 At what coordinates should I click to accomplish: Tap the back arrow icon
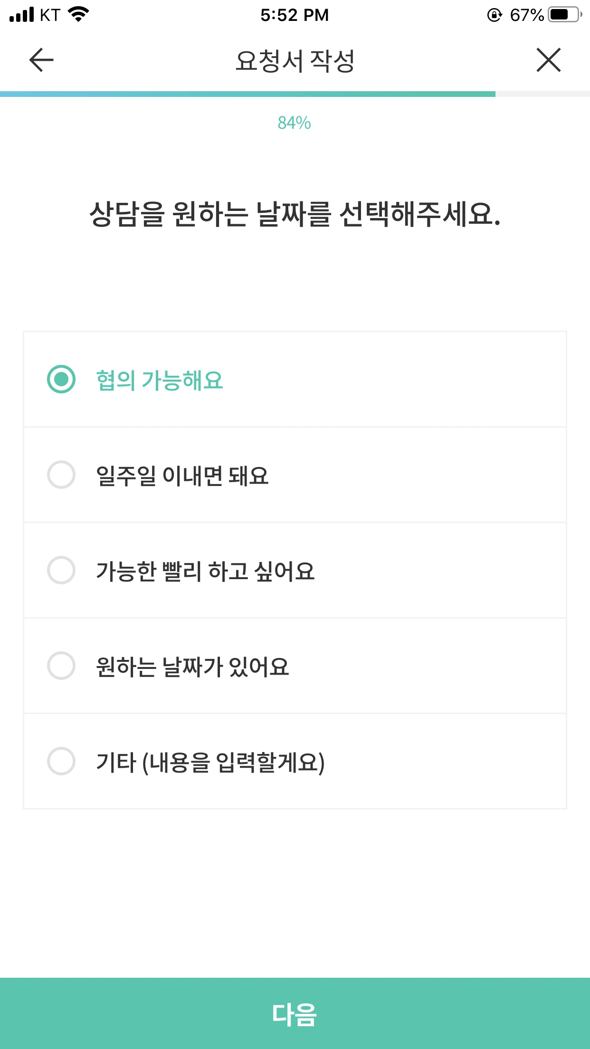point(41,60)
